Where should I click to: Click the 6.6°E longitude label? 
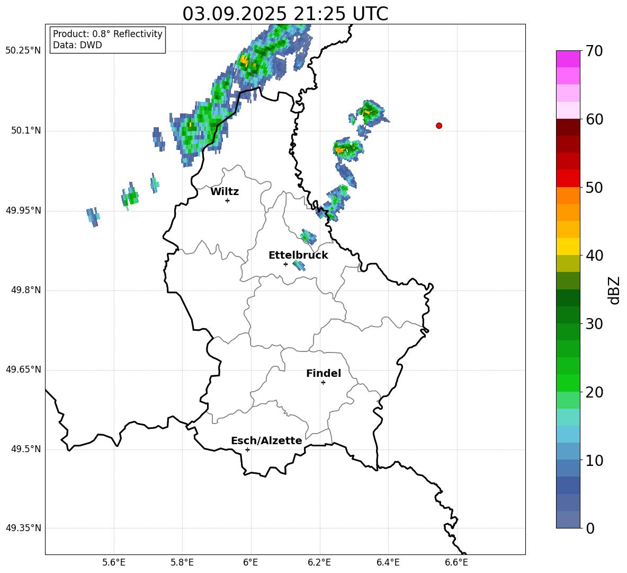(x=456, y=562)
